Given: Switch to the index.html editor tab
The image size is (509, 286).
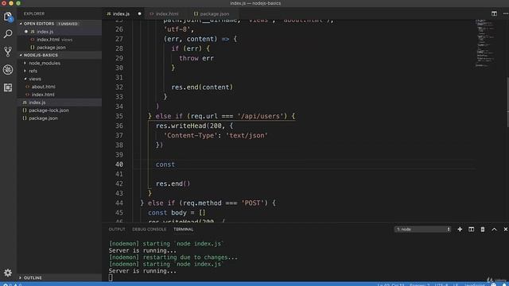Looking at the screenshot, I should pyautogui.click(x=167, y=14).
